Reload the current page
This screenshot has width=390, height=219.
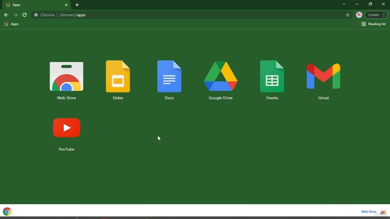tap(25, 15)
